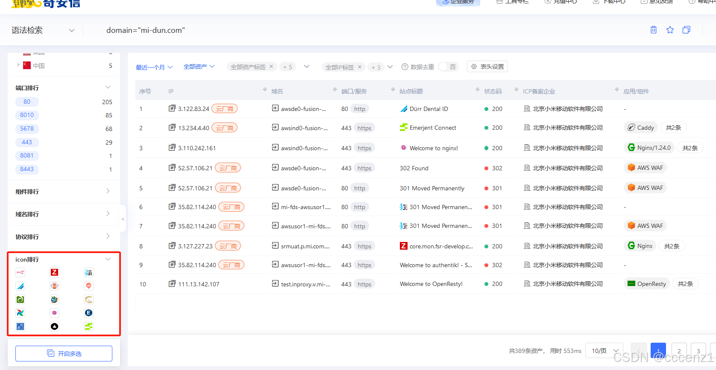Image resolution: width=716 pixels, height=370 pixels.
Task: Remove the 全部资产标签 filter tag
Action: 271,67
